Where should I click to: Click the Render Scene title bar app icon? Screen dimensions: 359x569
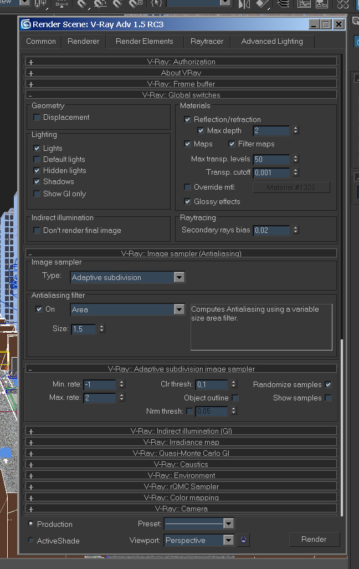(25, 24)
